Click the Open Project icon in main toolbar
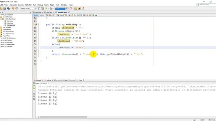The width and height of the screenshot is (216, 121). (1, 8)
